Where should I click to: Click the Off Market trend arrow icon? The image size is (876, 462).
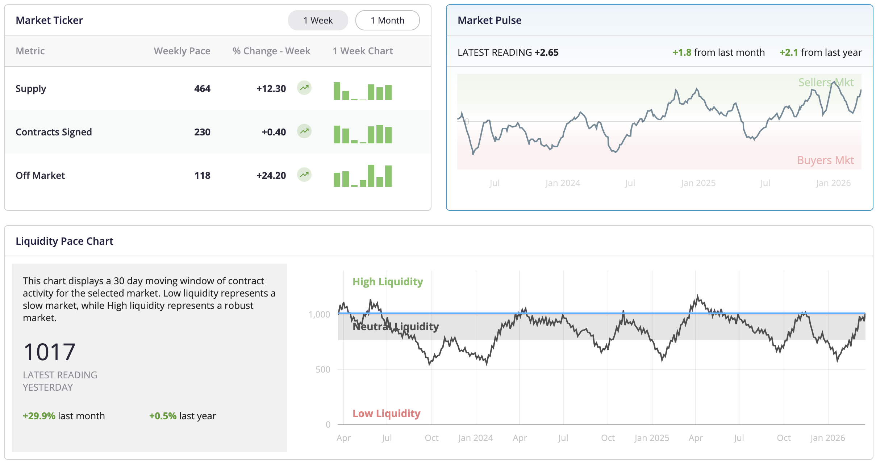304,175
